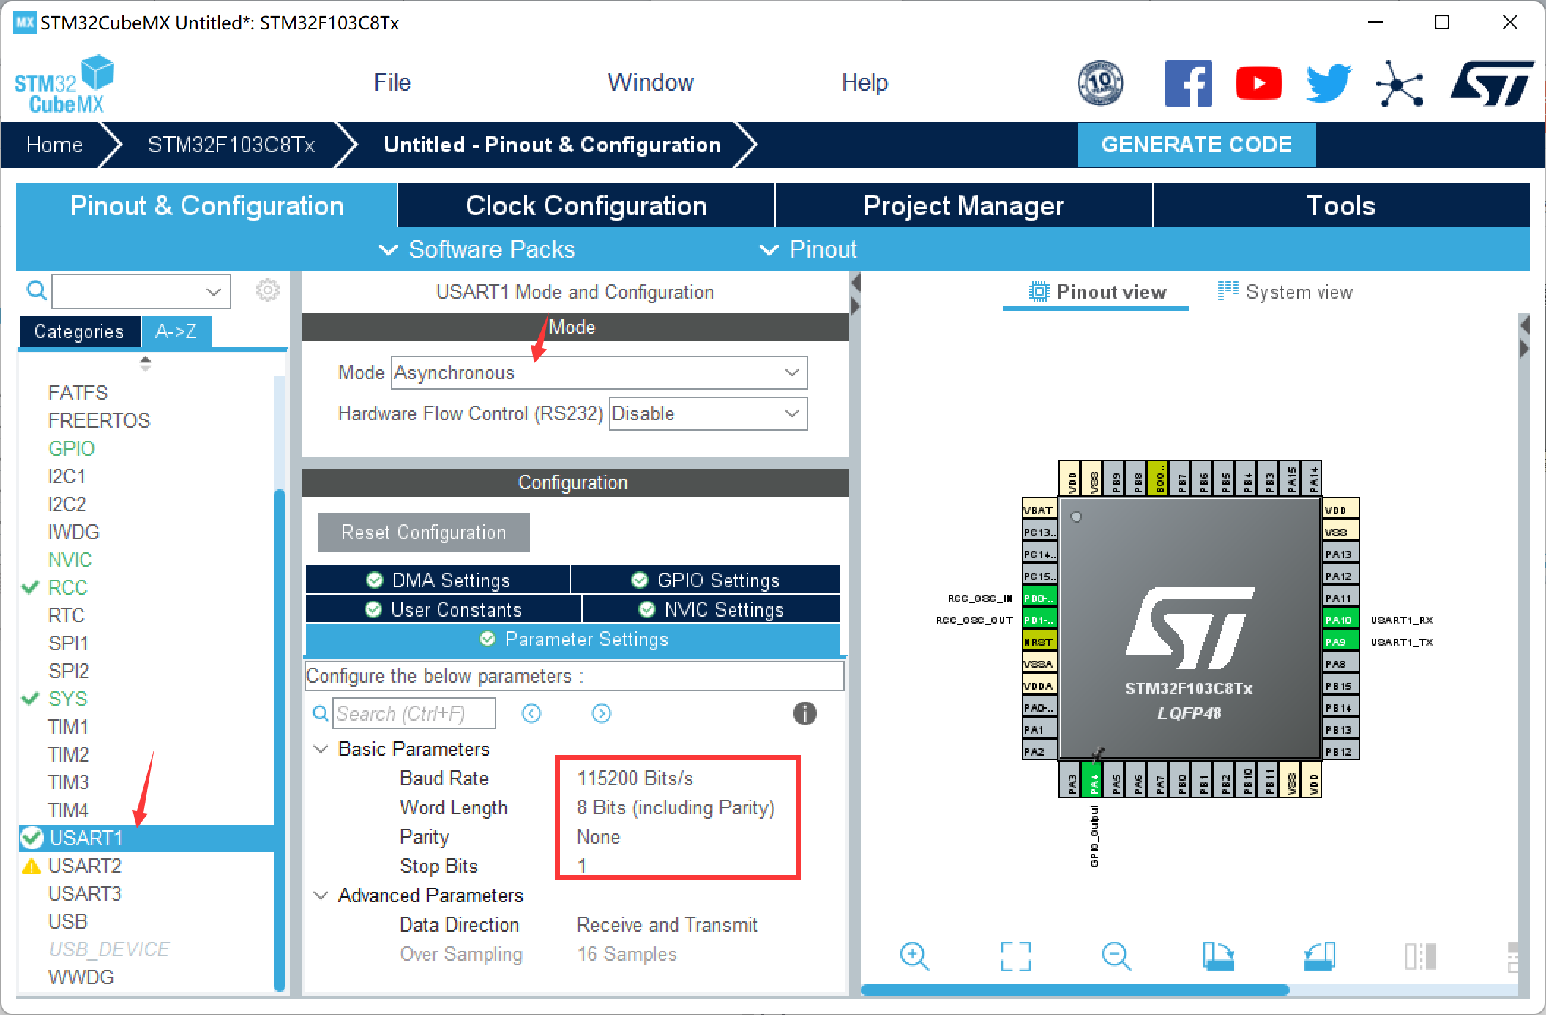Click the fit-to-screen pinout icon

coord(1015,956)
